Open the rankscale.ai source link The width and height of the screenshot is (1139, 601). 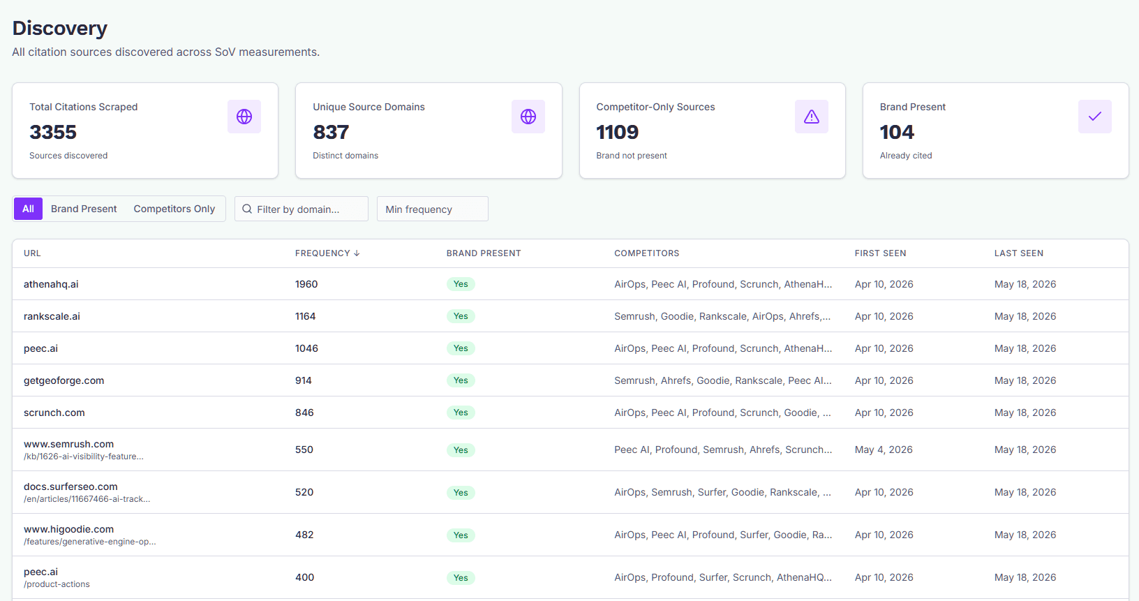click(x=52, y=316)
